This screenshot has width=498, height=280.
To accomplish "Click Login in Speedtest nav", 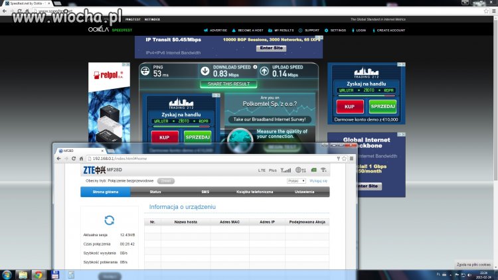I will (x=359, y=31).
